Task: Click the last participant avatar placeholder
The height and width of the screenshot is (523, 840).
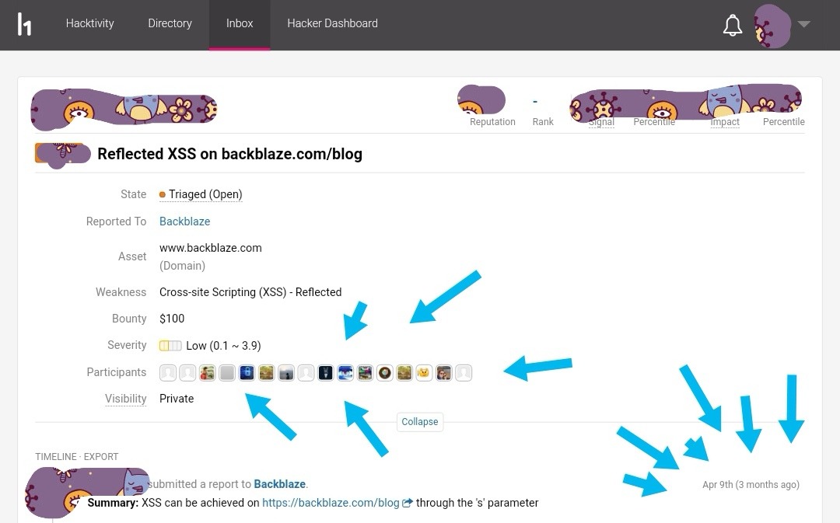Action: 464,373
